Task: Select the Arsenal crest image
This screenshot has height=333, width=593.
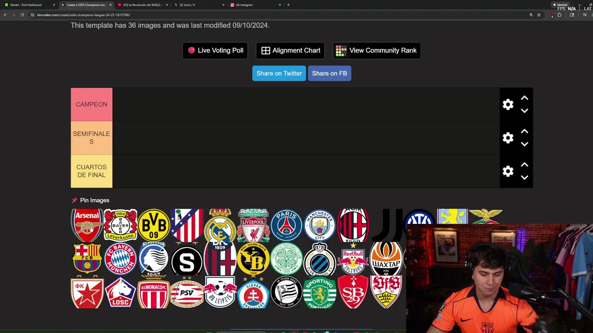Action: coord(87,225)
